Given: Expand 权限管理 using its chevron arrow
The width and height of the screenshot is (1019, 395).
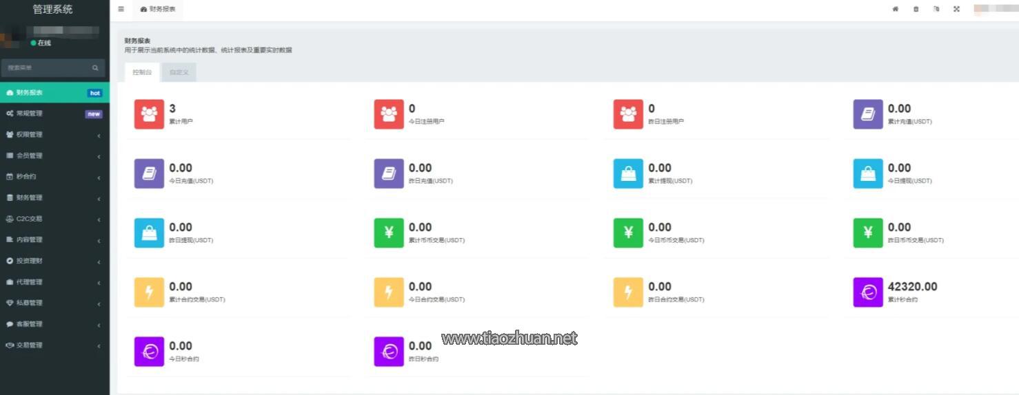Looking at the screenshot, I should click(x=99, y=136).
